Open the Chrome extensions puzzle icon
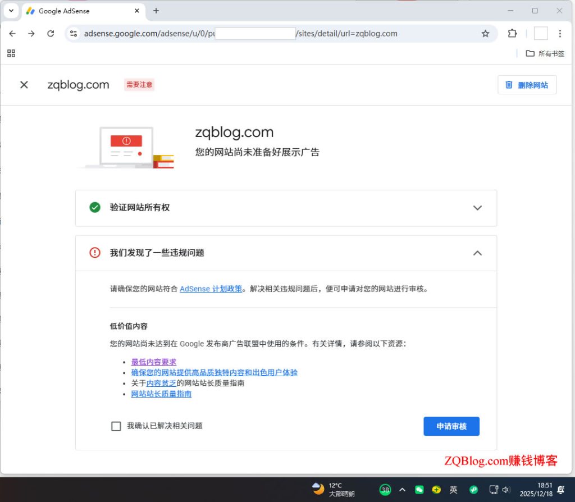This screenshot has width=575, height=502. coord(512,33)
